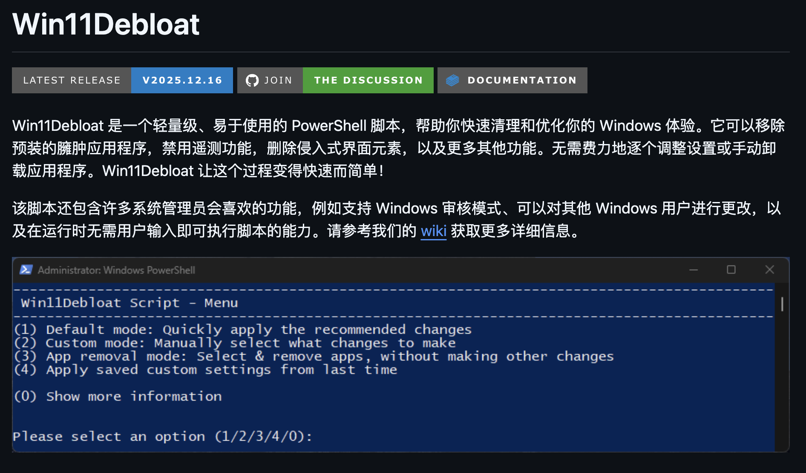
Task: Click the Documentation badge label
Action: [522, 80]
